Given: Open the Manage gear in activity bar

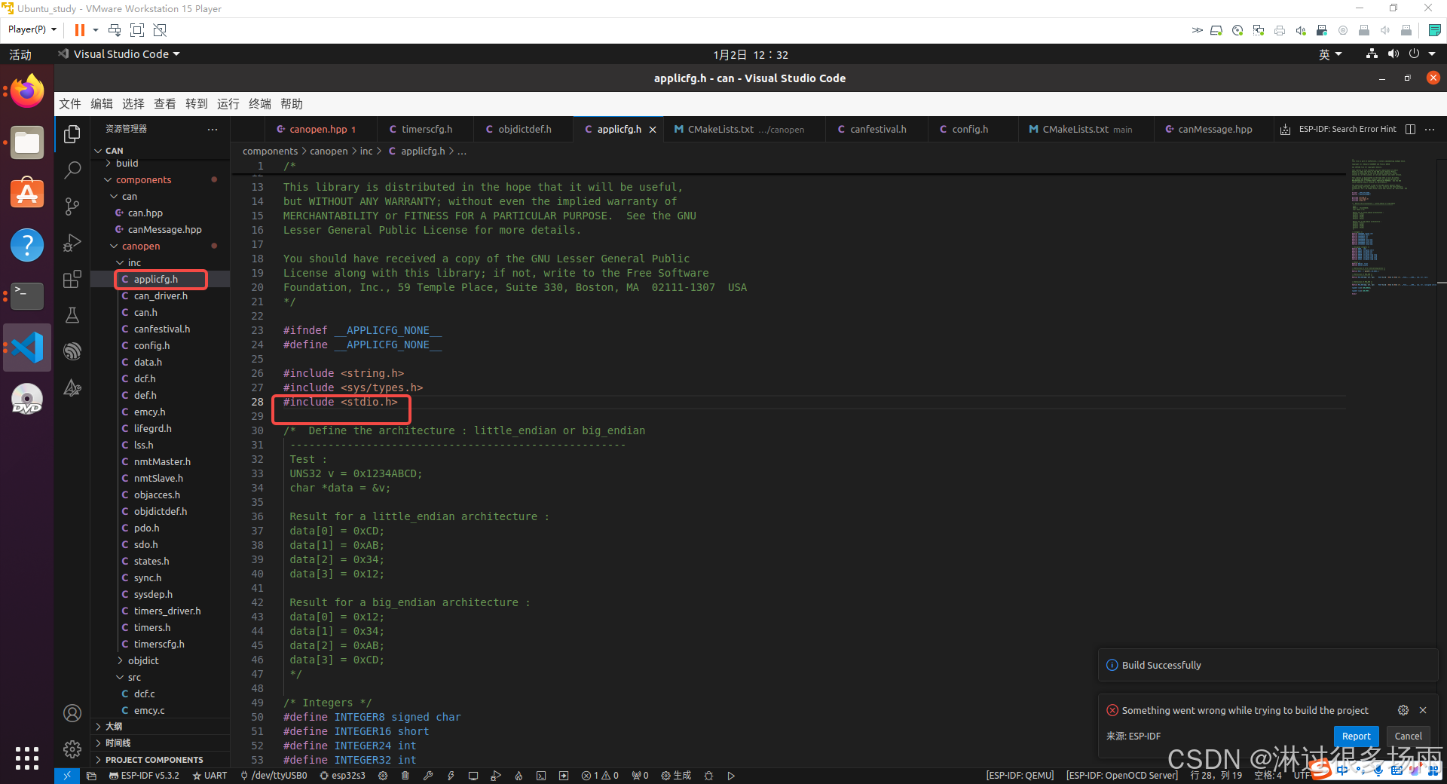Looking at the screenshot, I should click(x=72, y=749).
